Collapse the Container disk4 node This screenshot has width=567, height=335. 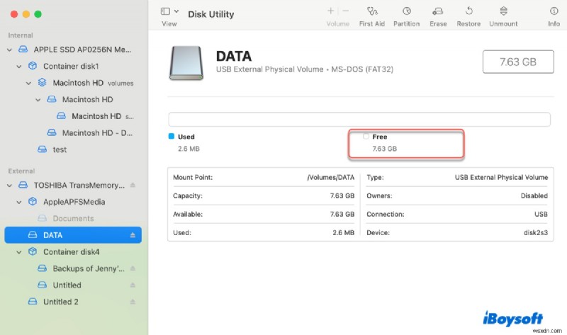coord(19,252)
